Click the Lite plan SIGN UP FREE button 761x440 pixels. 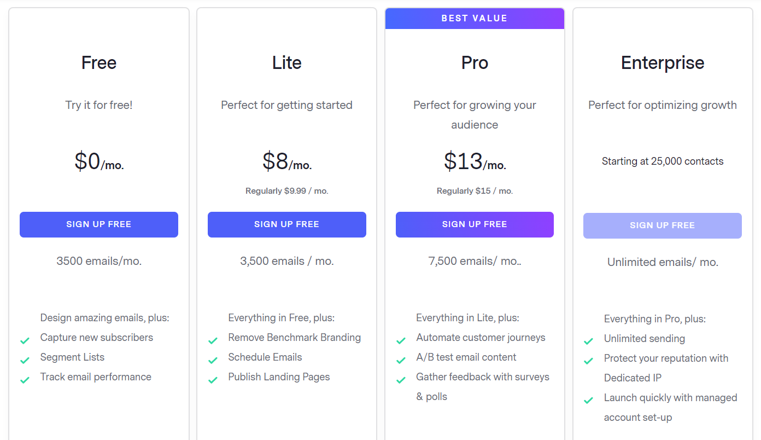(x=287, y=224)
